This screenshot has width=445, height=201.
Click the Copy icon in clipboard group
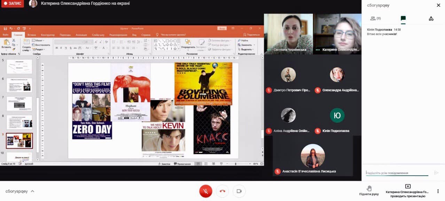(14, 45)
